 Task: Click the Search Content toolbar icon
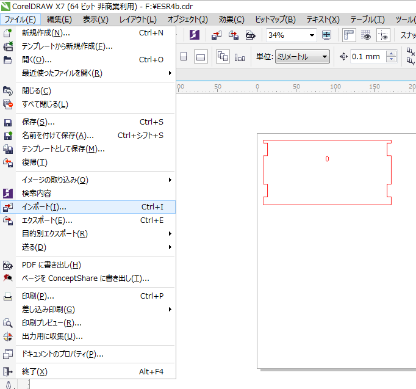[x=195, y=35]
